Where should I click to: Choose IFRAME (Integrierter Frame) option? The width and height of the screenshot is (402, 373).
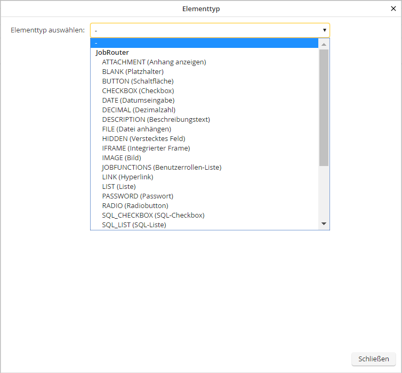[x=146, y=148]
